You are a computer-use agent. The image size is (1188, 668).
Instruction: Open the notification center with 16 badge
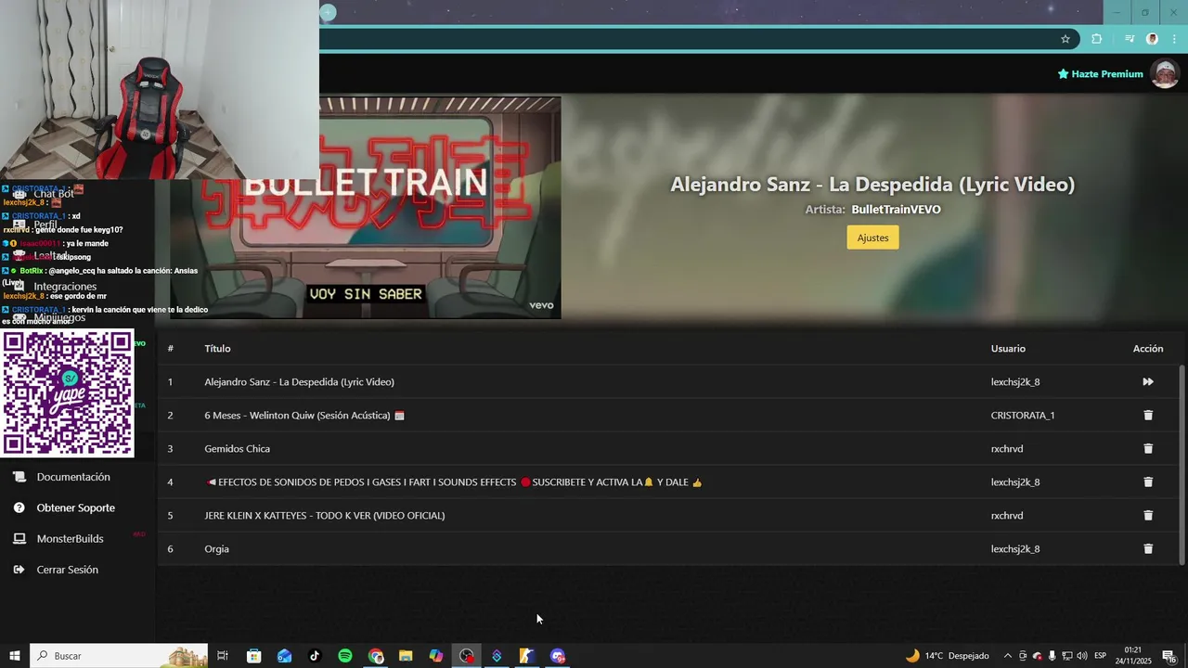point(1169,656)
